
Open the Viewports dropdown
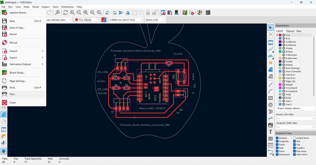coord(295,127)
